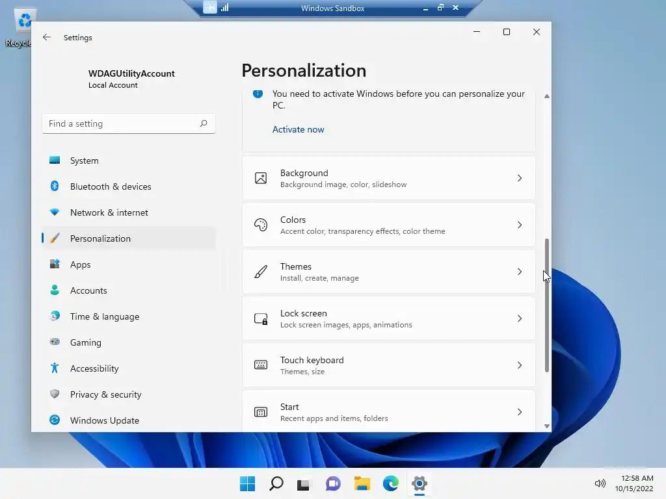666x499 pixels.
Task: Click the scroll up arrow in Personalization
Action: pyautogui.click(x=546, y=97)
